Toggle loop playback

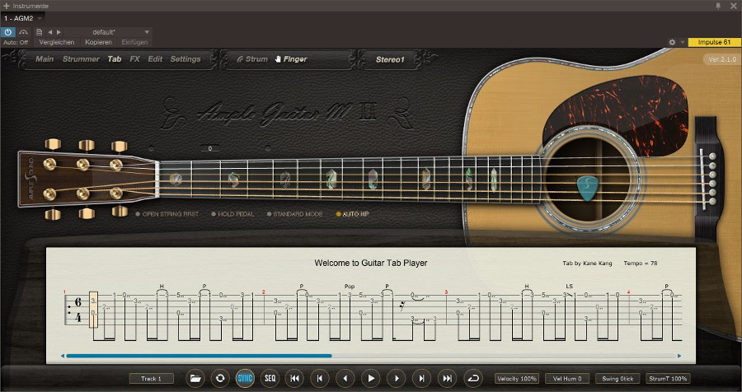(x=472, y=378)
